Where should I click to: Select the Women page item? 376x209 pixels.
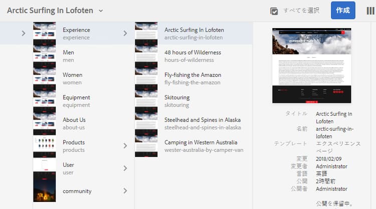pyautogui.click(x=83, y=78)
